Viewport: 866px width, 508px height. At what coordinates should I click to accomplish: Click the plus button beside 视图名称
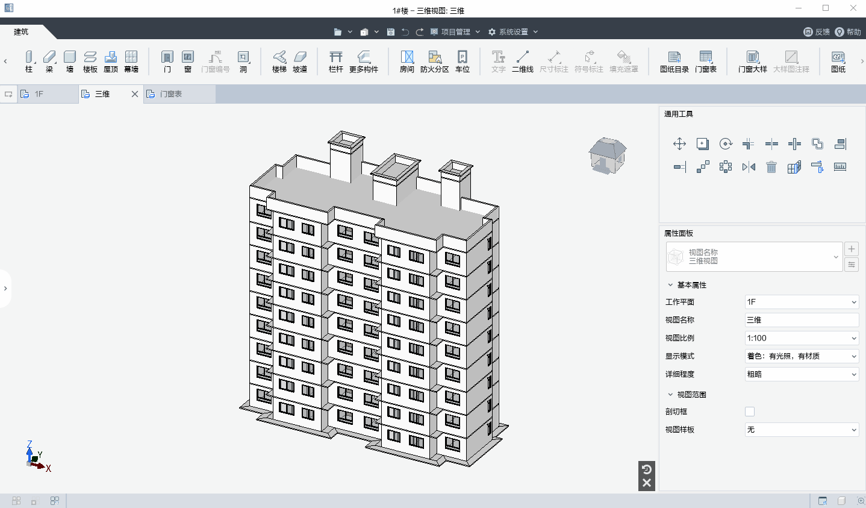coord(852,249)
